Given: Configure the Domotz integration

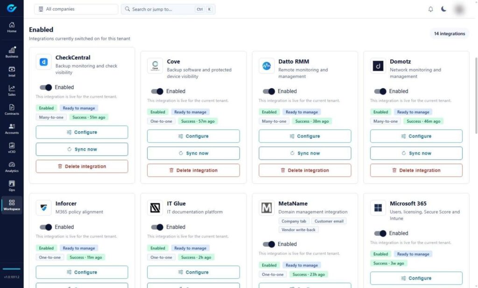Looking at the screenshot, I should (416, 136).
